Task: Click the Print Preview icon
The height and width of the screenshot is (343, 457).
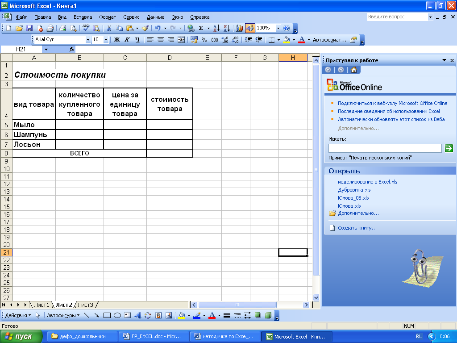Action: [73, 28]
